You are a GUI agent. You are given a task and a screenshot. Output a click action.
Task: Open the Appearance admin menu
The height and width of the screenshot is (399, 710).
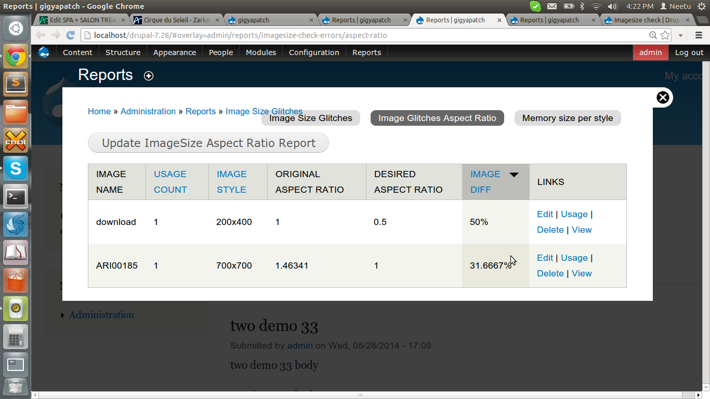pos(175,52)
